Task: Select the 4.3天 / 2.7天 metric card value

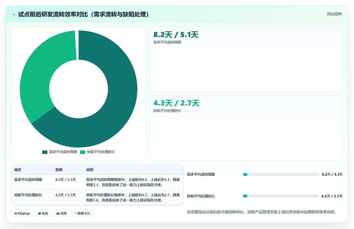Action: [176, 103]
